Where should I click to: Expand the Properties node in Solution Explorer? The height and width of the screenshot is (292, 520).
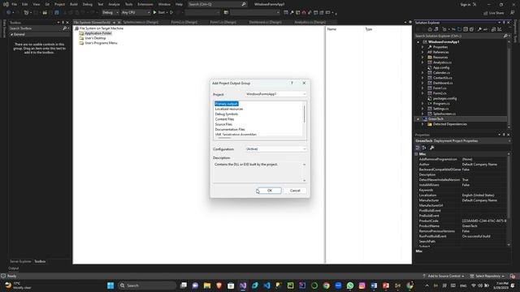coord(422,47)
